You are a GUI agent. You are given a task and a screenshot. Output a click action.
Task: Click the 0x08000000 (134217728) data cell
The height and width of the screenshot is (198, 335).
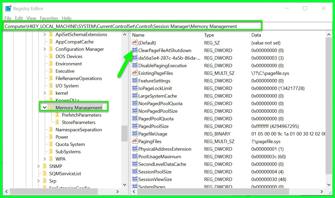pos(278,88)
